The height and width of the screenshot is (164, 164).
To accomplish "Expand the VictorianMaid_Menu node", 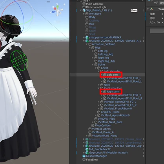I will coord(87,136).
